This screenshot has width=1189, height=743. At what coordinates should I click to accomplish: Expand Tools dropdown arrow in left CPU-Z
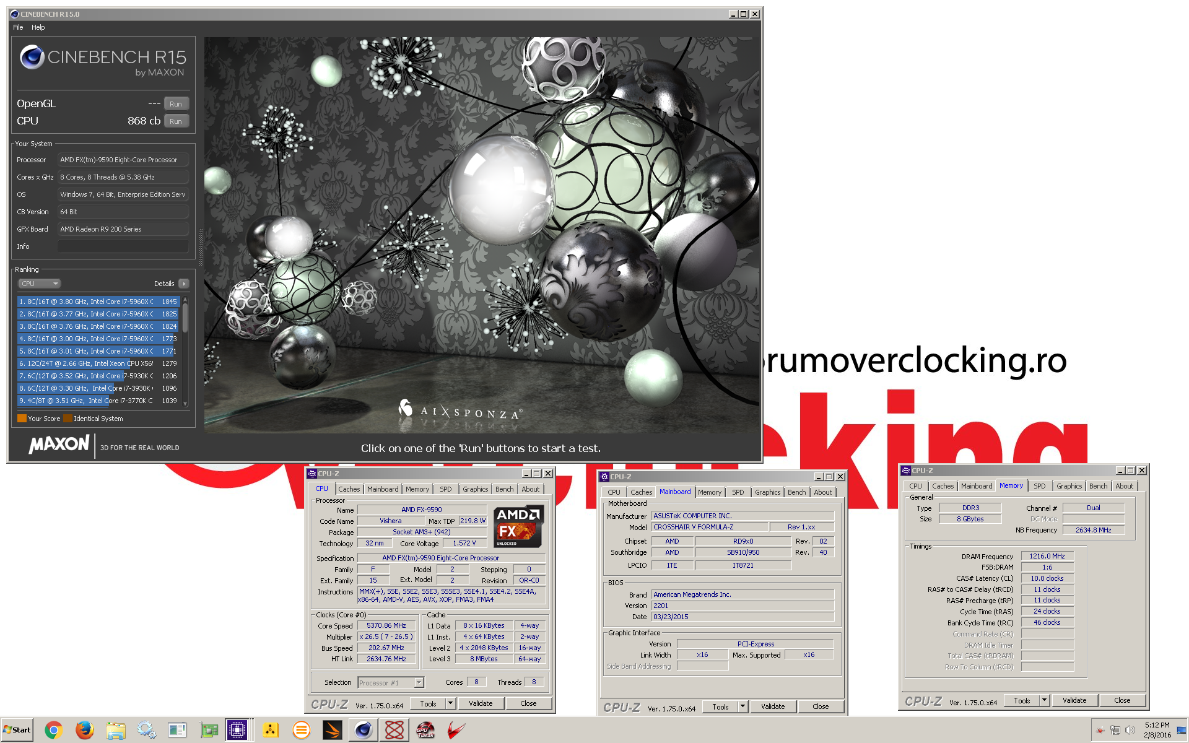(x=451, y=703)
